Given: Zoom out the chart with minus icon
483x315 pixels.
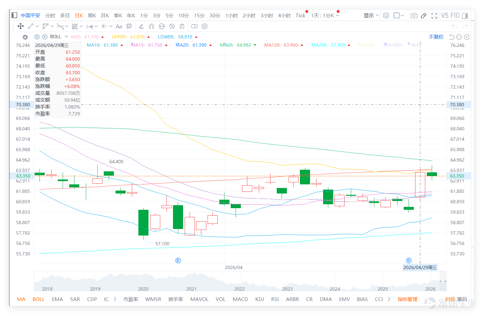Looking at the screenshot, I should coord(459,37).
